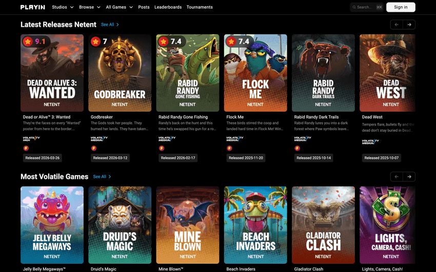Open the Beach Invaders game thumbnail
Screen dimensions: 436x272
pyautogui.click(x=255, y=225)
